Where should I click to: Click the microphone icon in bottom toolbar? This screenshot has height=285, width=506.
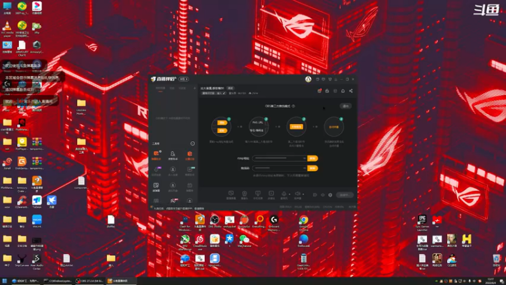pos(283,194)
